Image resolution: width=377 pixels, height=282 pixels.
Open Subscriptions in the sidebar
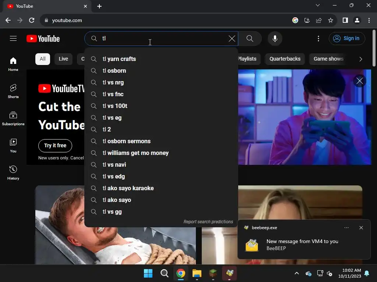tap(13, 119)
